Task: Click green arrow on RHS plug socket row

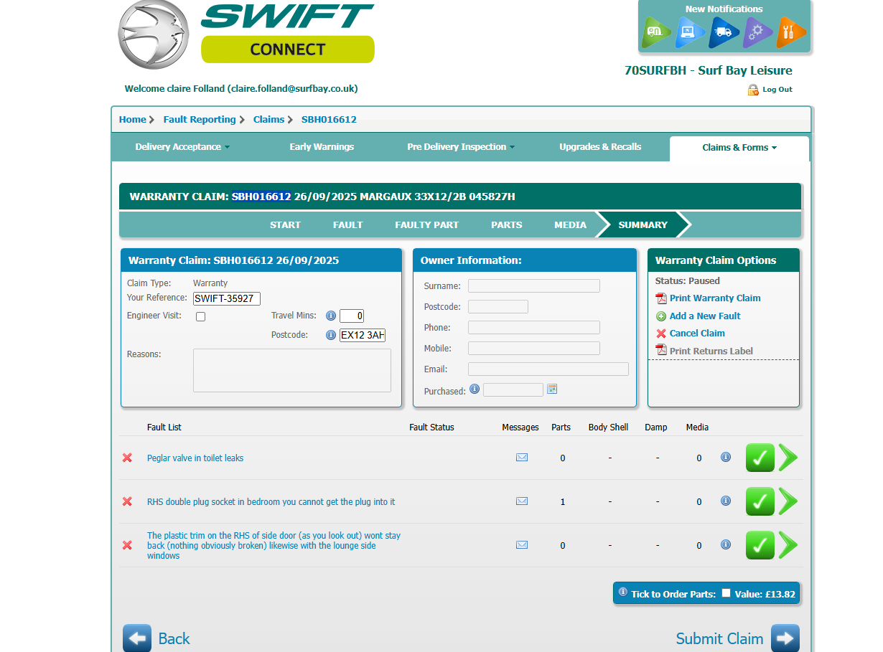Action: pos(788,501)
